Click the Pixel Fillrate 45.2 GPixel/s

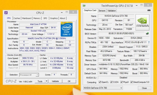click(106, 51)
